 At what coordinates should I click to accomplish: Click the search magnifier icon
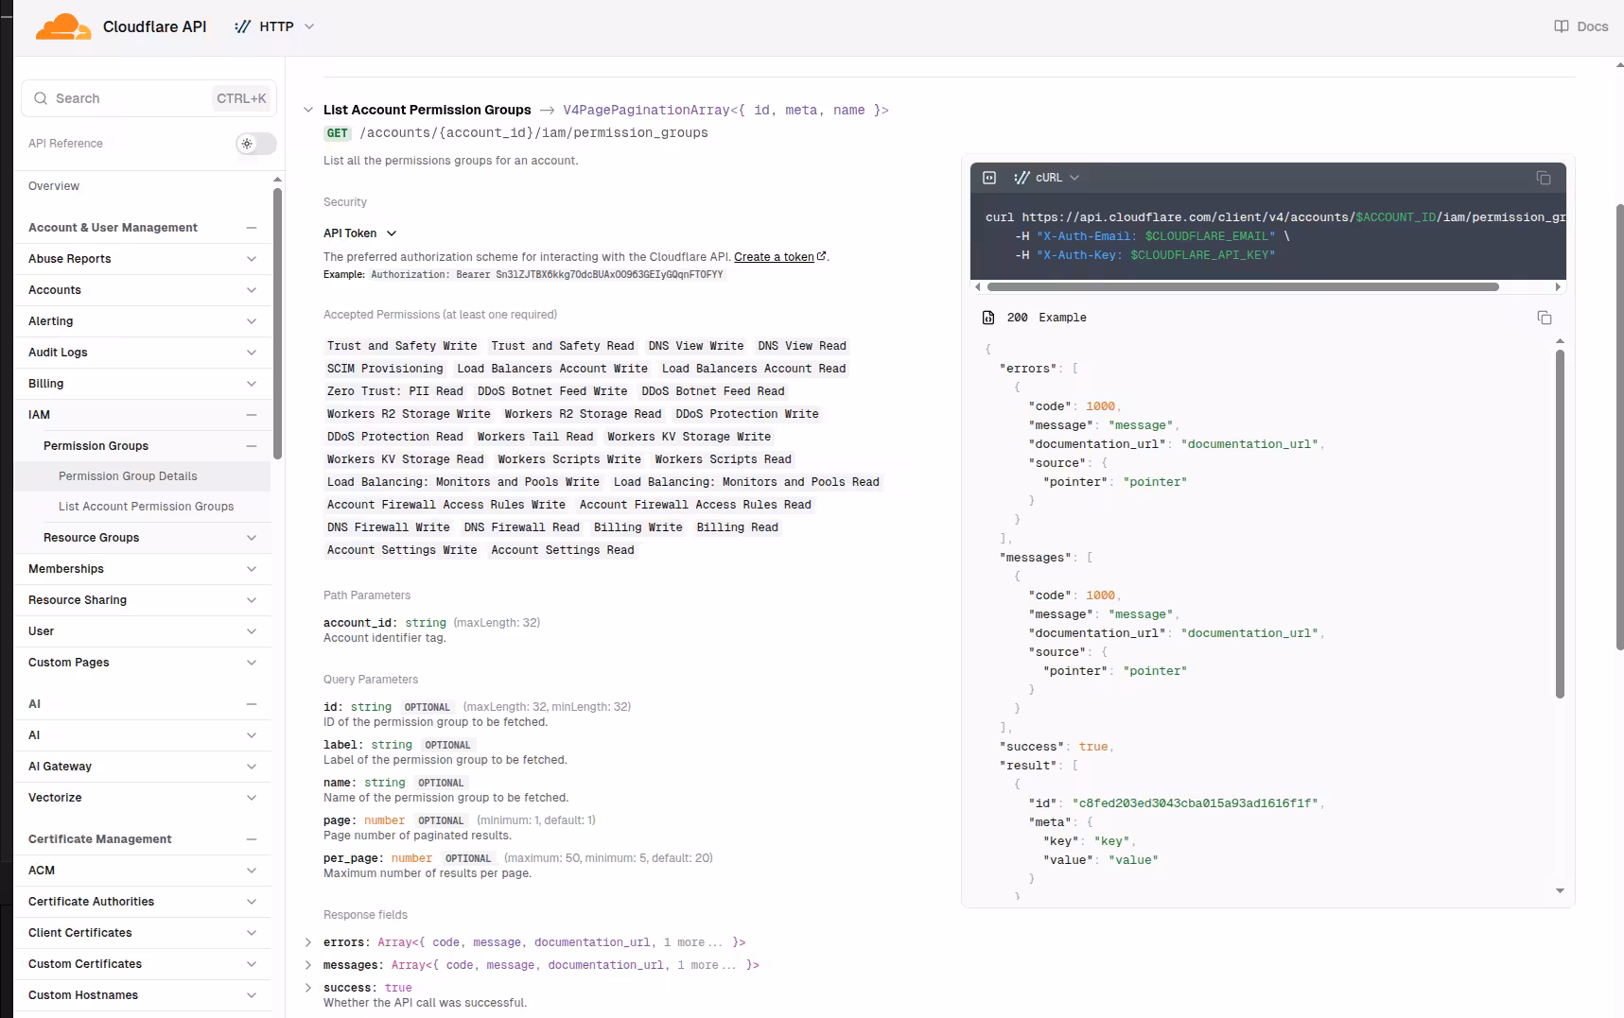pos(41,98)
